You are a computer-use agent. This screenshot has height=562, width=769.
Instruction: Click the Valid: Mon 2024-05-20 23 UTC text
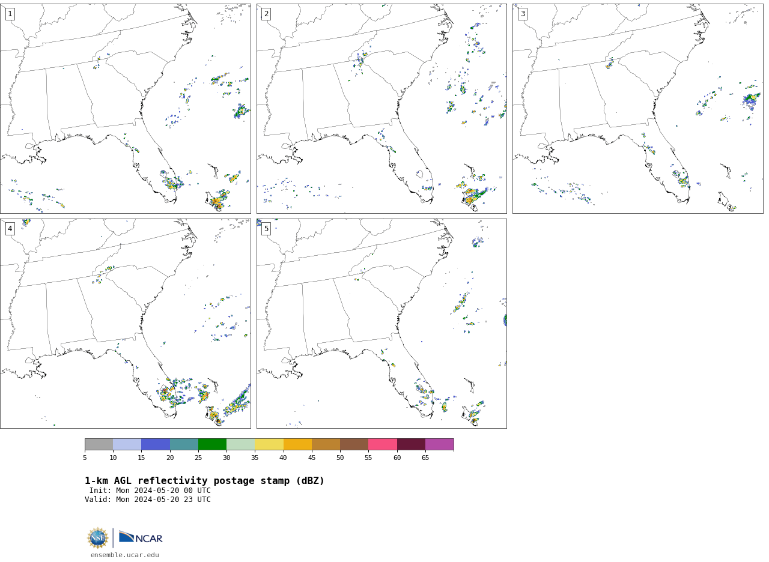(x=148, y=500)
